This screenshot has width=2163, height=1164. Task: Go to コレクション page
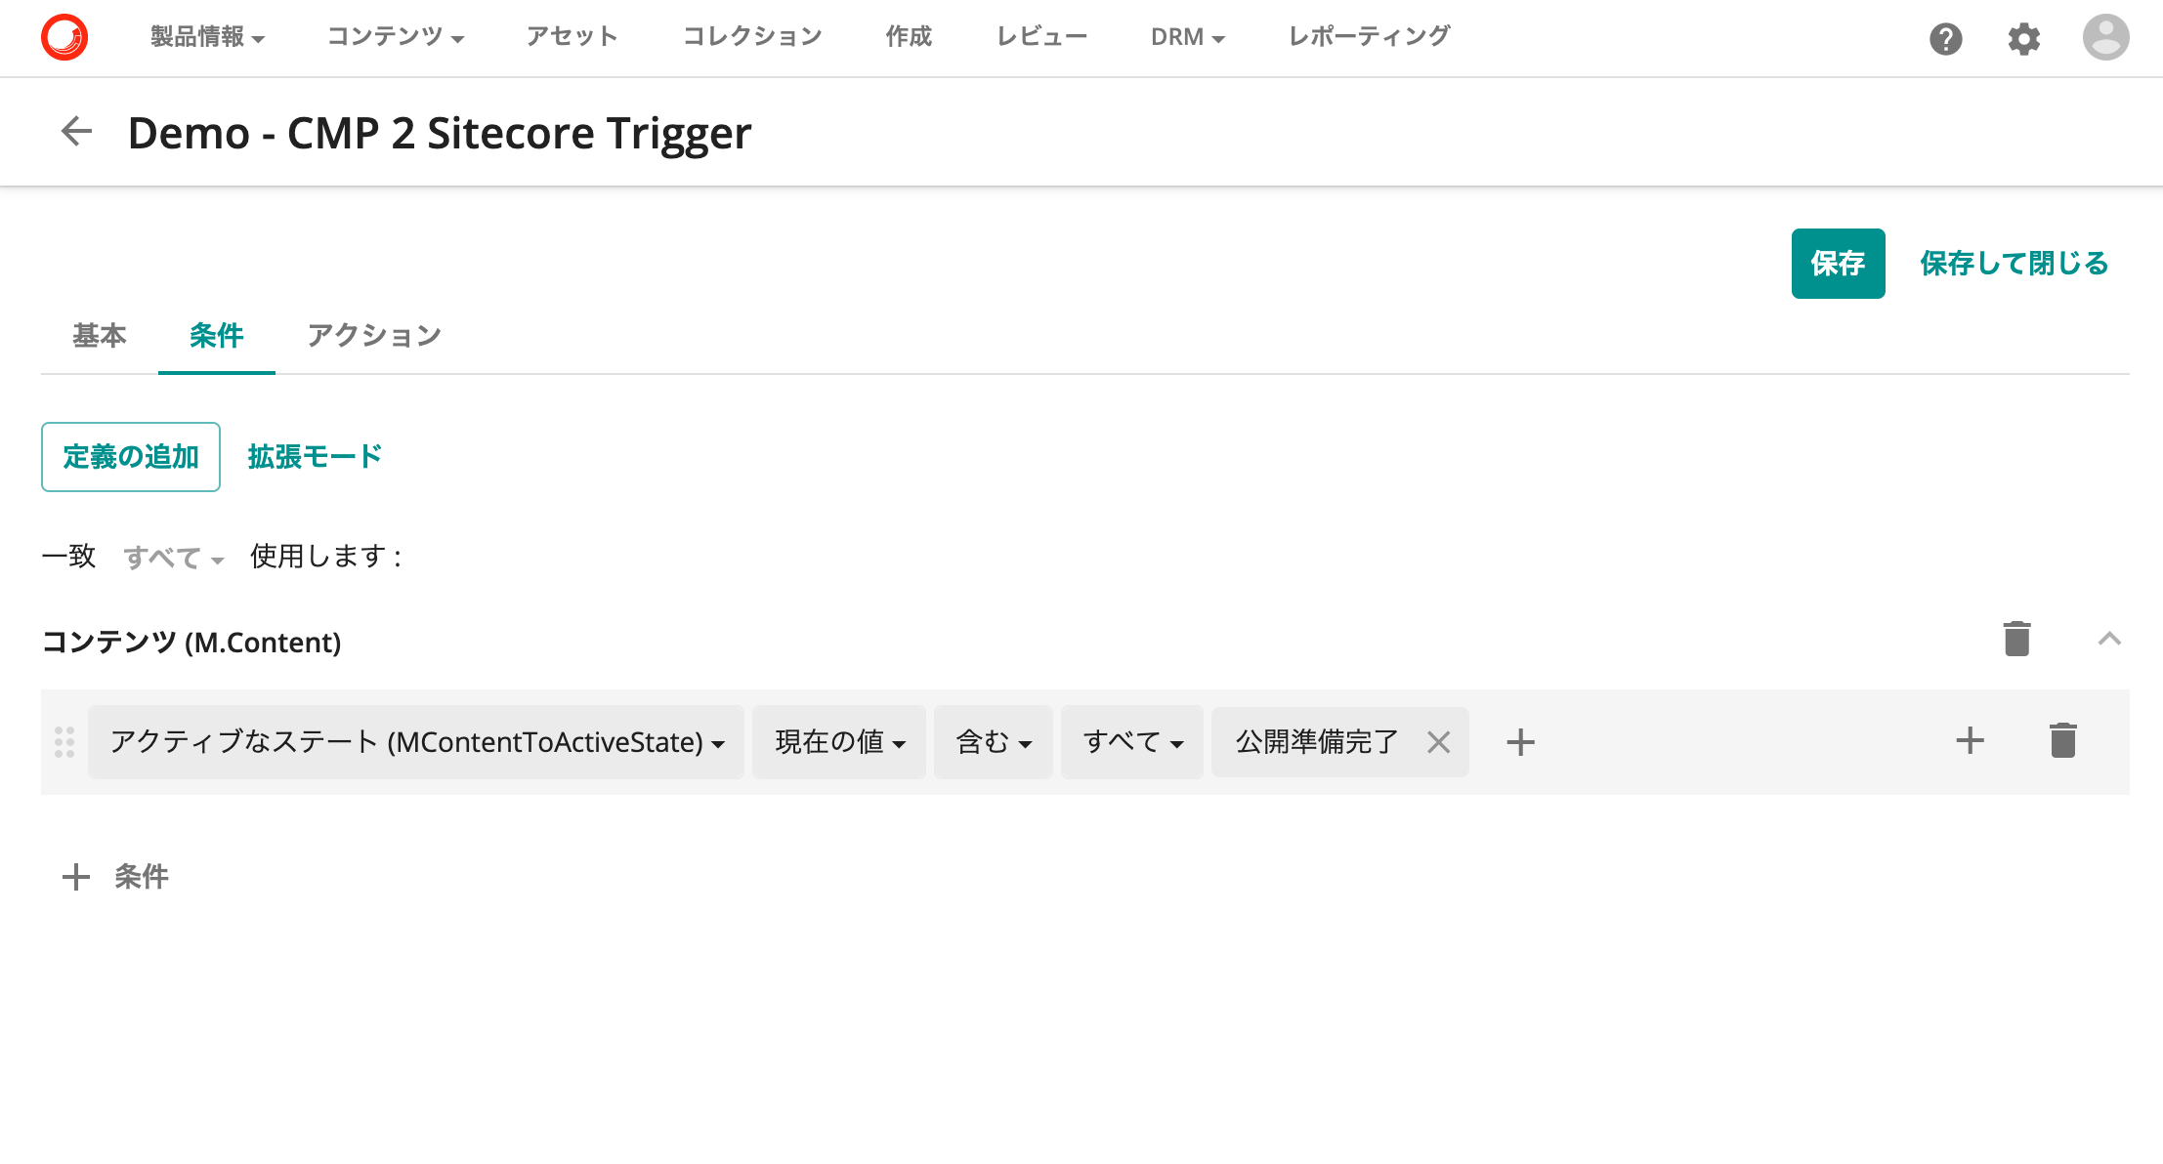pos(752,37)
